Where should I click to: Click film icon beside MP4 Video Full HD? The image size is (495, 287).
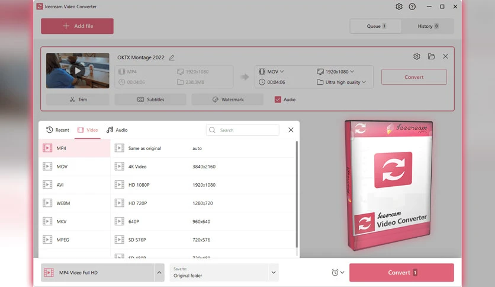click(49, 272)
